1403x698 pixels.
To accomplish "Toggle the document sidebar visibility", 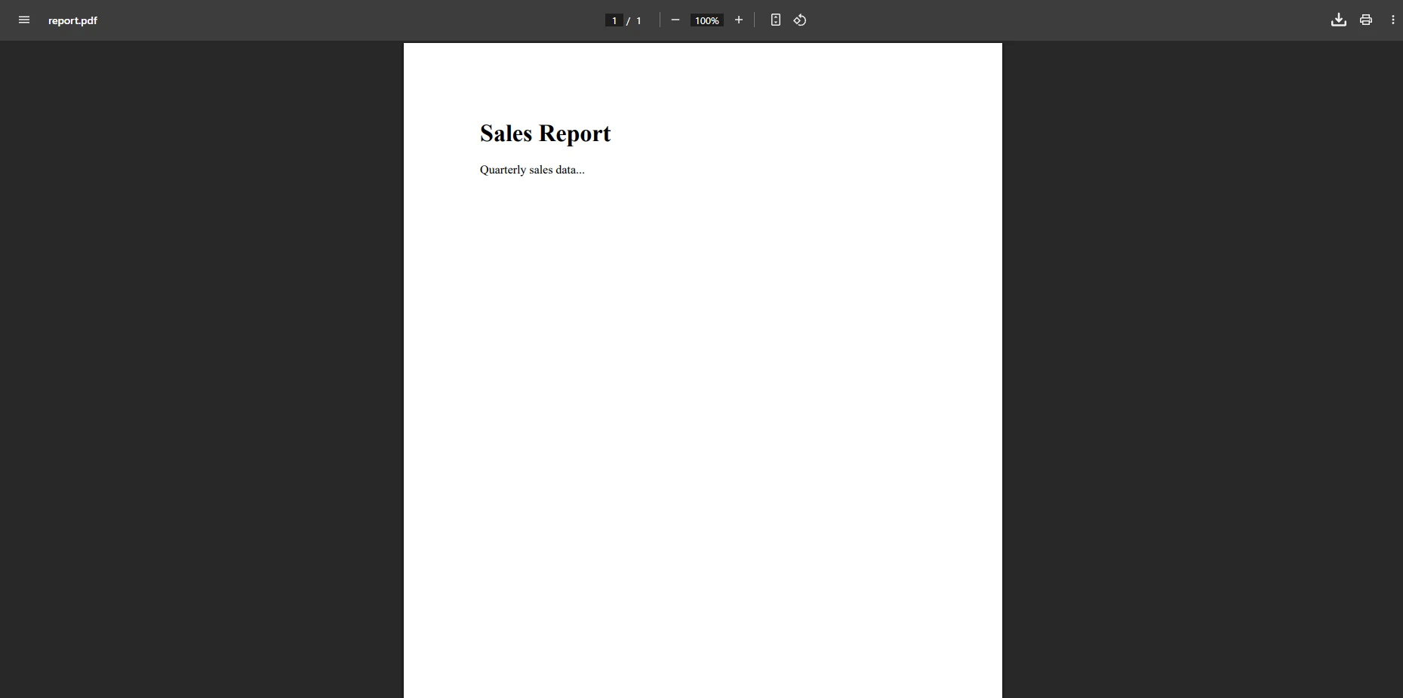I will tap(23, 20).
